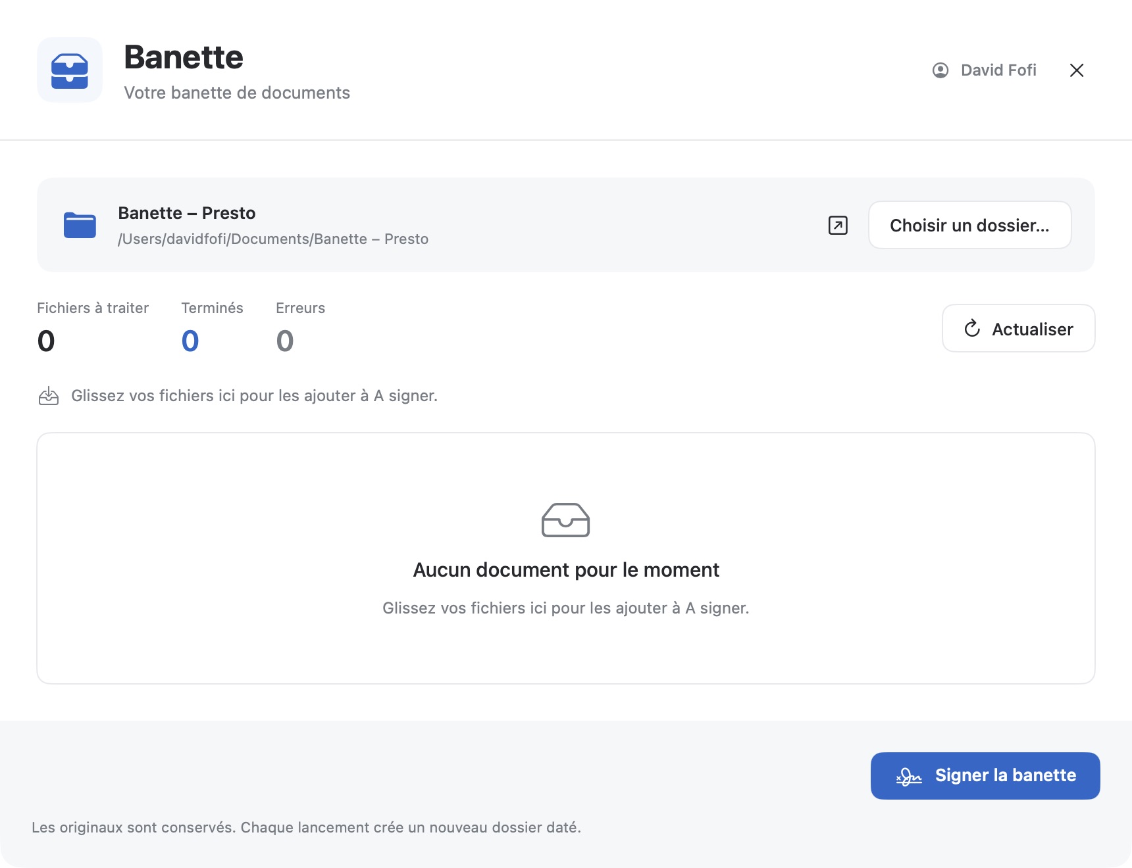Click the drop files tray icon
Image resolution: width=1132 pixels, height=868 pixels.
[49, 396]
